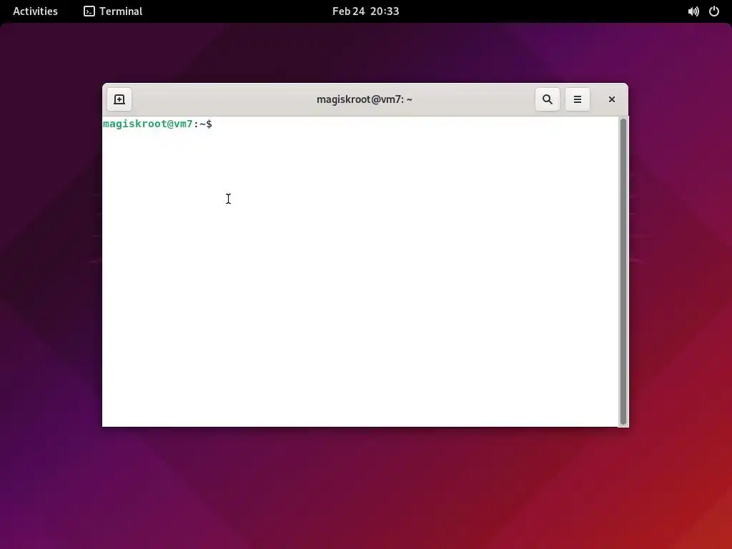Click the magiskroot@vm7 prompt text
Image resolution: width=732 pixels, height=549 pixels.
coord(147,124)
